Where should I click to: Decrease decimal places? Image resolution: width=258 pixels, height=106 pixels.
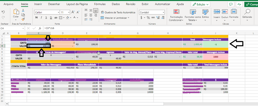[x=163, y=17]
